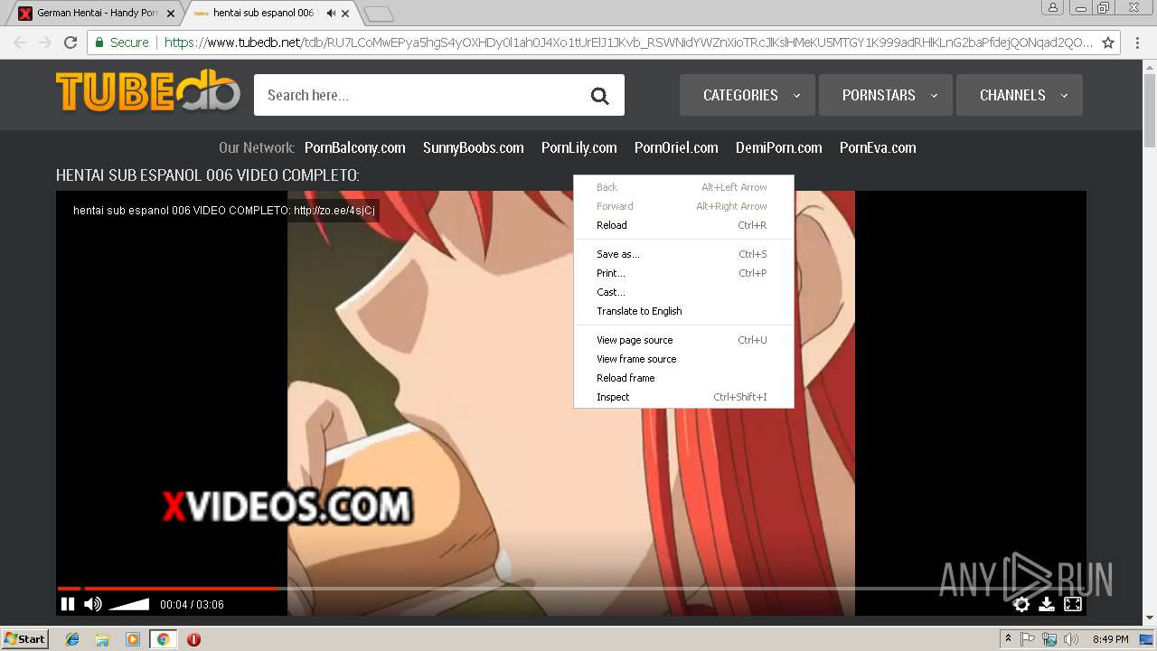Bookmark this page with the star icon
Image resolution: width=1157 pixels, height=651 pixels.
click(1108, 42)
